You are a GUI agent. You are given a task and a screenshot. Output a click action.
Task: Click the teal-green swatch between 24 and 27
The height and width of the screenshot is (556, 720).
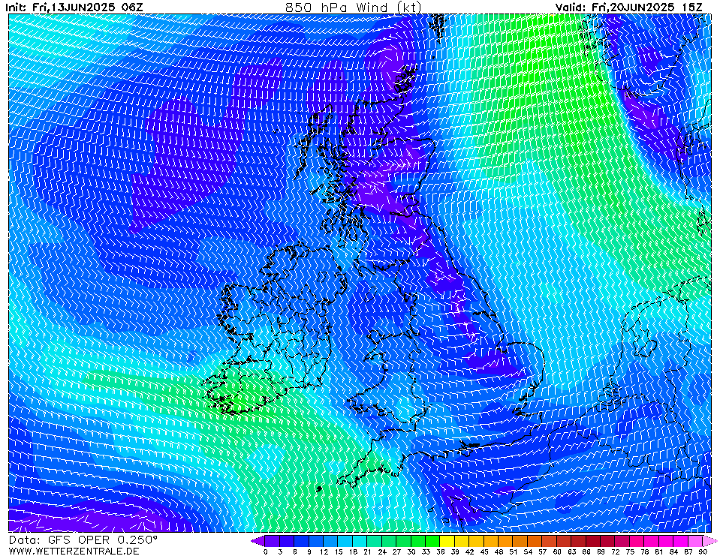click(389, 541)
